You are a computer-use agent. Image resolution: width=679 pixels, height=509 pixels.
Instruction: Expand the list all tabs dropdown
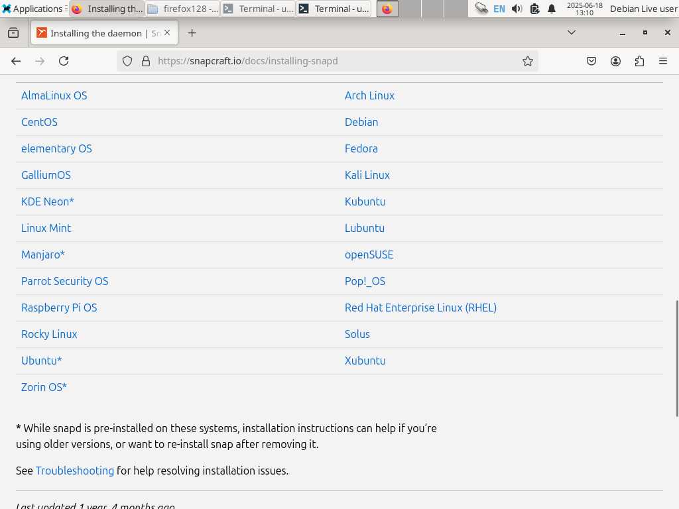coord(571,32)
